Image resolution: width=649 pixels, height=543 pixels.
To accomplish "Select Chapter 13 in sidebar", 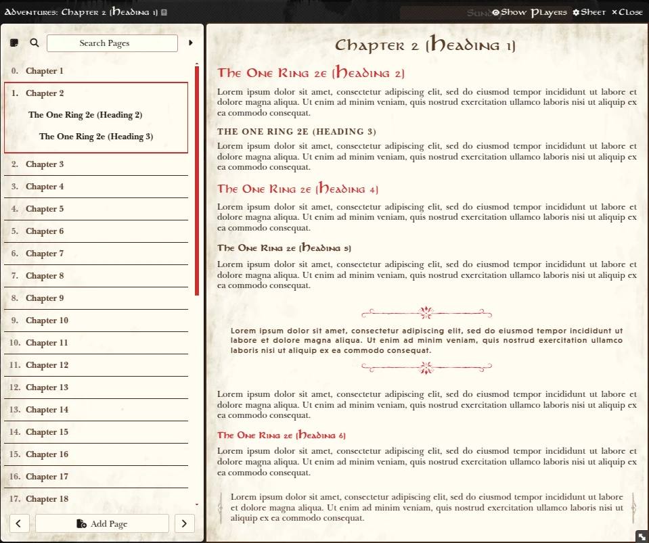I will coord(96,387).
